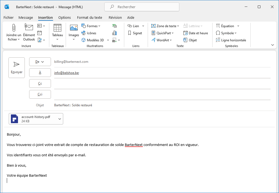Click the calendar icon in Inclure group

40,33
